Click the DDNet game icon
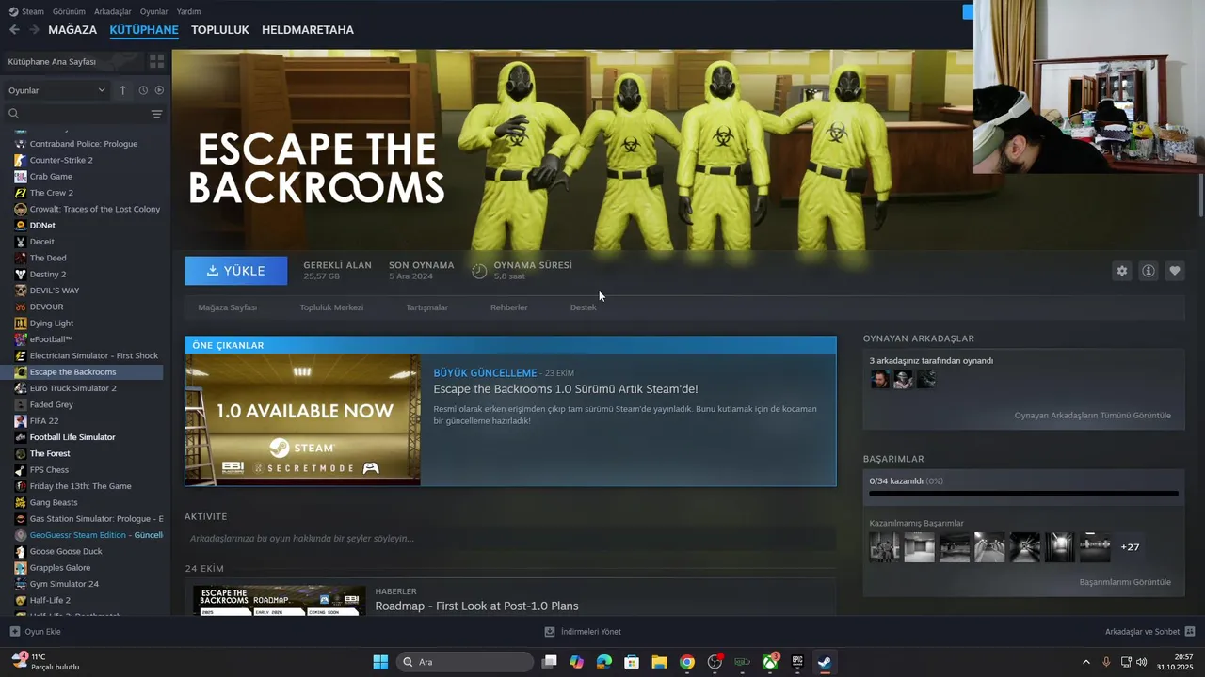 point(21,226)
